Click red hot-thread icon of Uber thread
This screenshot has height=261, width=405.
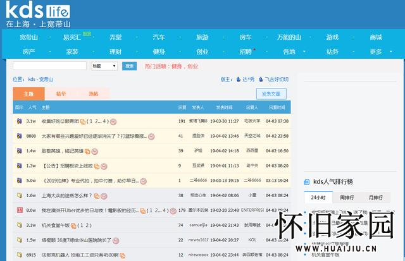[19, 210]
